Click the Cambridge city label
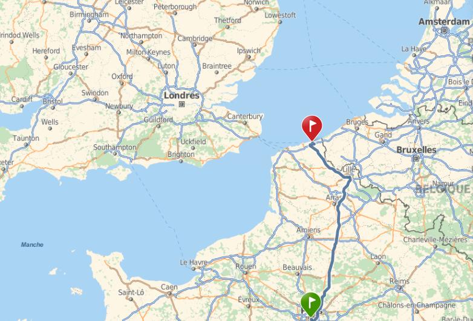Screen dimensions: 473x321 tap(195, 39)
